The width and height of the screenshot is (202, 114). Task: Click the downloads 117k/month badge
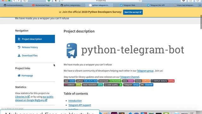point(110,81)
